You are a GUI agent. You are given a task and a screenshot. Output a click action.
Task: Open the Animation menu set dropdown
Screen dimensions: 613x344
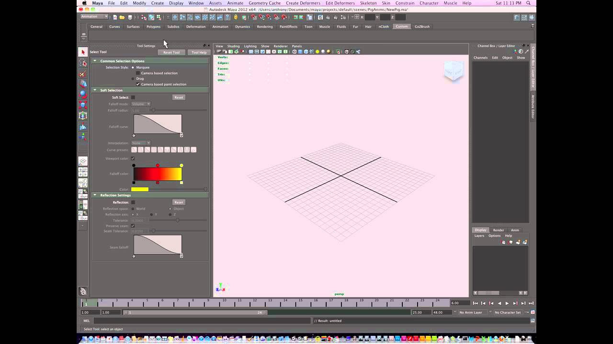tap(94, 16)
